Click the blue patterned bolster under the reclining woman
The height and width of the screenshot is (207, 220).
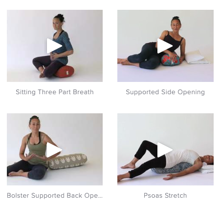click(173, 168)
